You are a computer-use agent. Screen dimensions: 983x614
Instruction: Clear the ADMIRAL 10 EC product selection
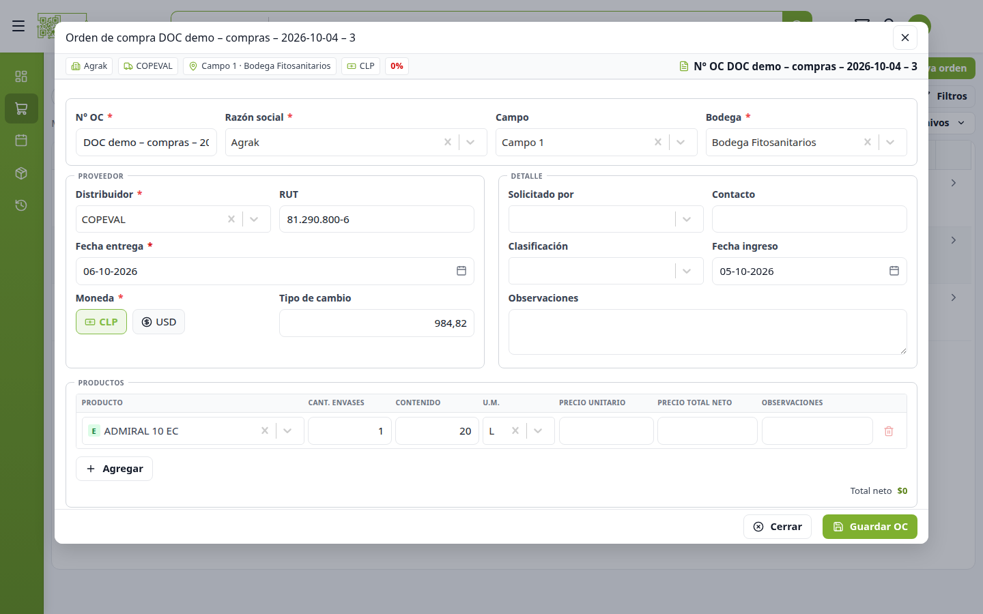point(265,431)
